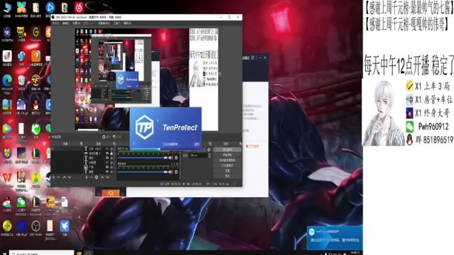The width and height of the screenshot is (454, 255).
Task: Click Start Streaming in OBS controls
Action: (228, 150)
